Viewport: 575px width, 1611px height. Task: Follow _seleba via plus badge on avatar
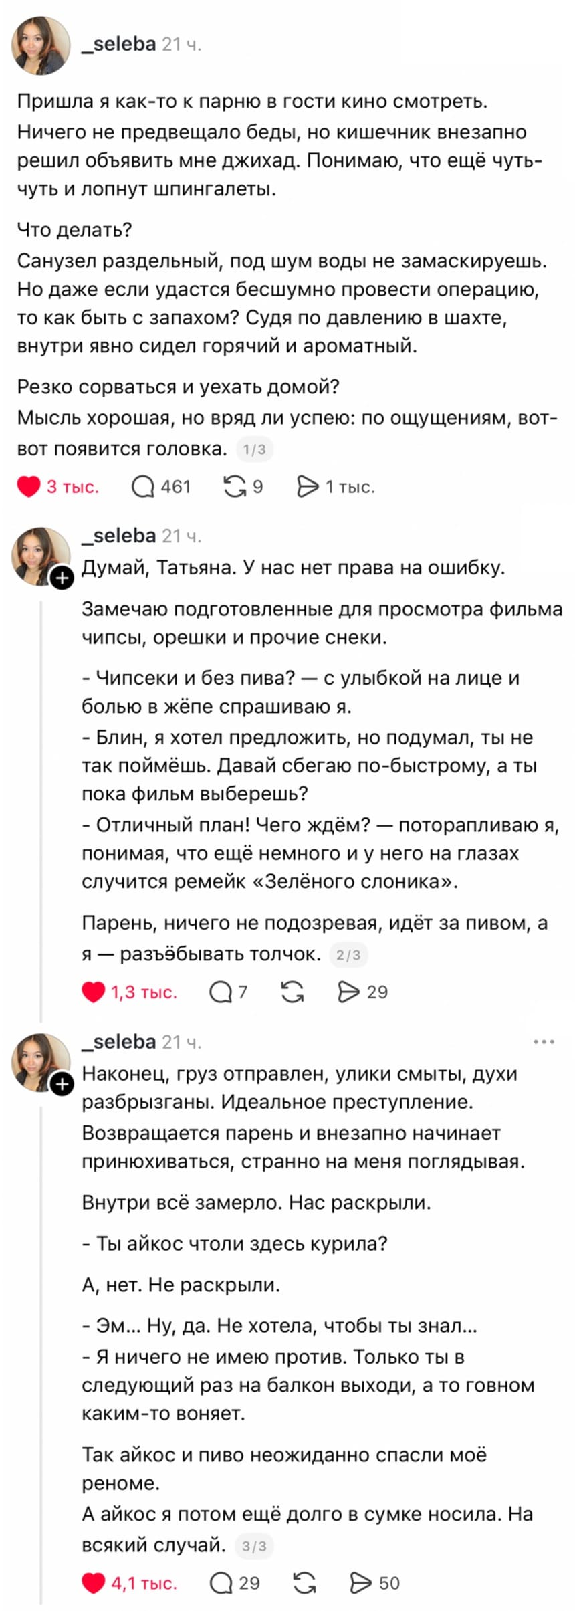pyautogui.click(x=62, y=579)
